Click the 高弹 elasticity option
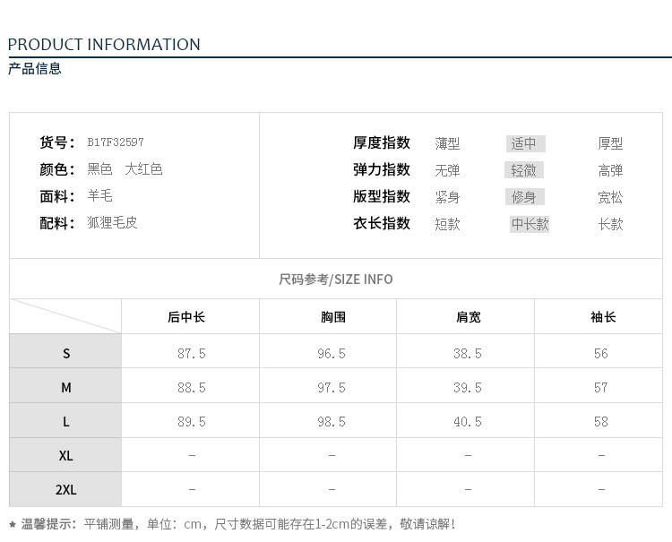The height and width of the screenshot is (542, 672). [x=610, y=170]
